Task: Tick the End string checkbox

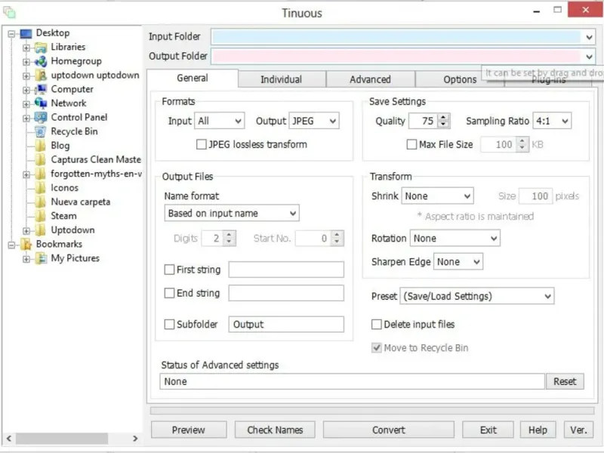Action: pyautogui.click(x=169, y=293)
